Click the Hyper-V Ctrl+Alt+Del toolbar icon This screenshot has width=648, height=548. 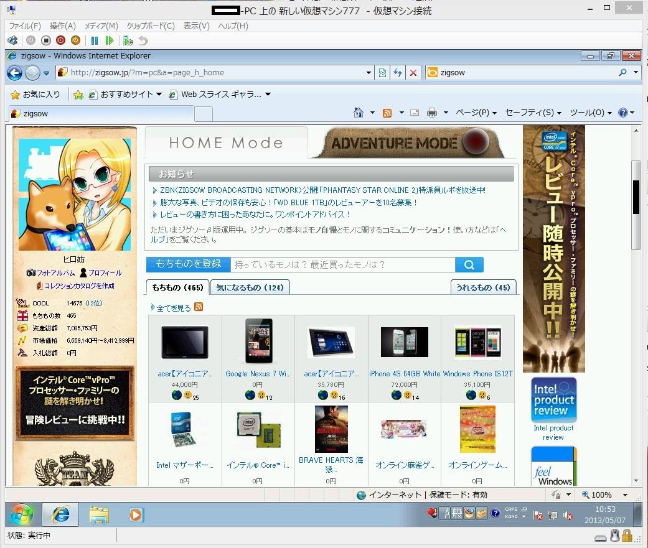tap(13, 40)
